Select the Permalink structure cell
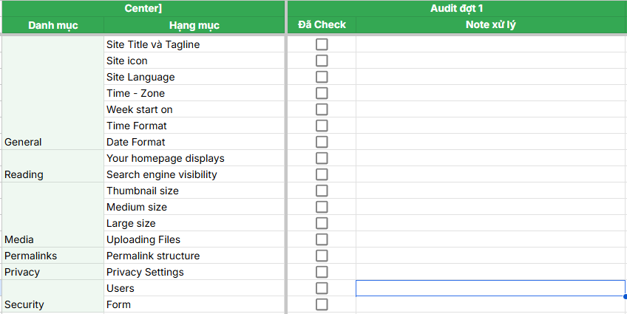Viewport: 627px width, 314px height. pos(194,256)
